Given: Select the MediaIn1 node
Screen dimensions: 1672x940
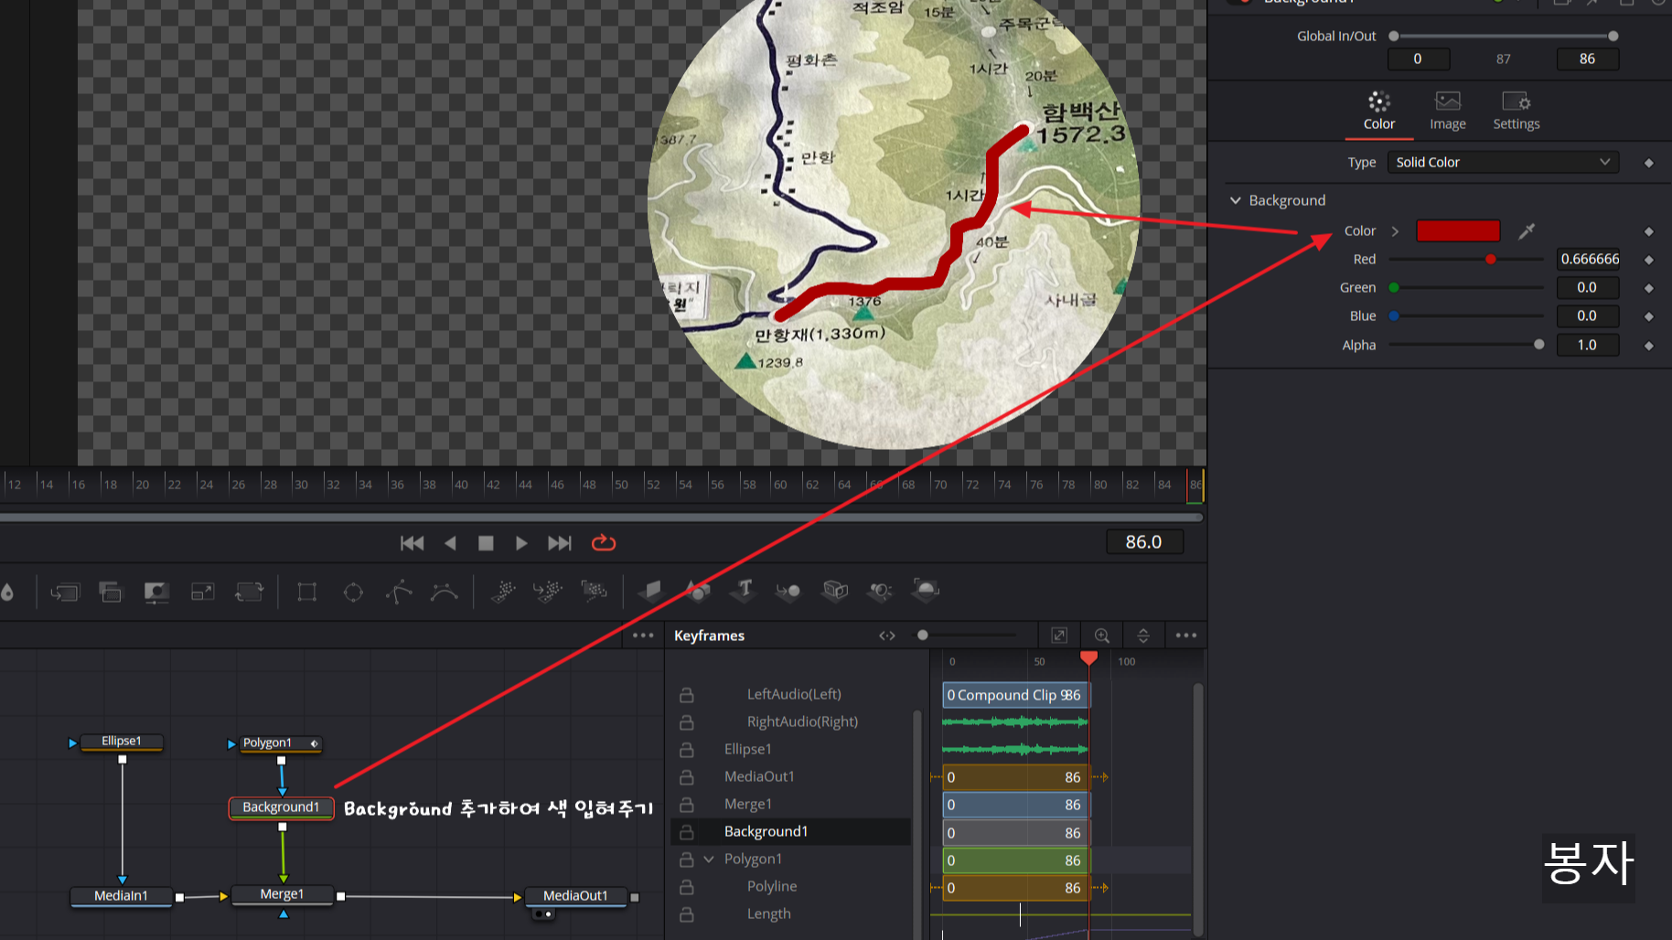Looking at the screenshot, I should point(121,896).
